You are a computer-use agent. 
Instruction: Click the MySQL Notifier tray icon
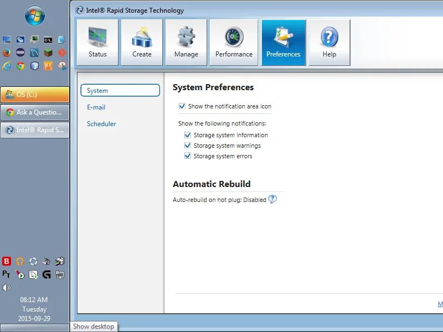pos(33,274)
